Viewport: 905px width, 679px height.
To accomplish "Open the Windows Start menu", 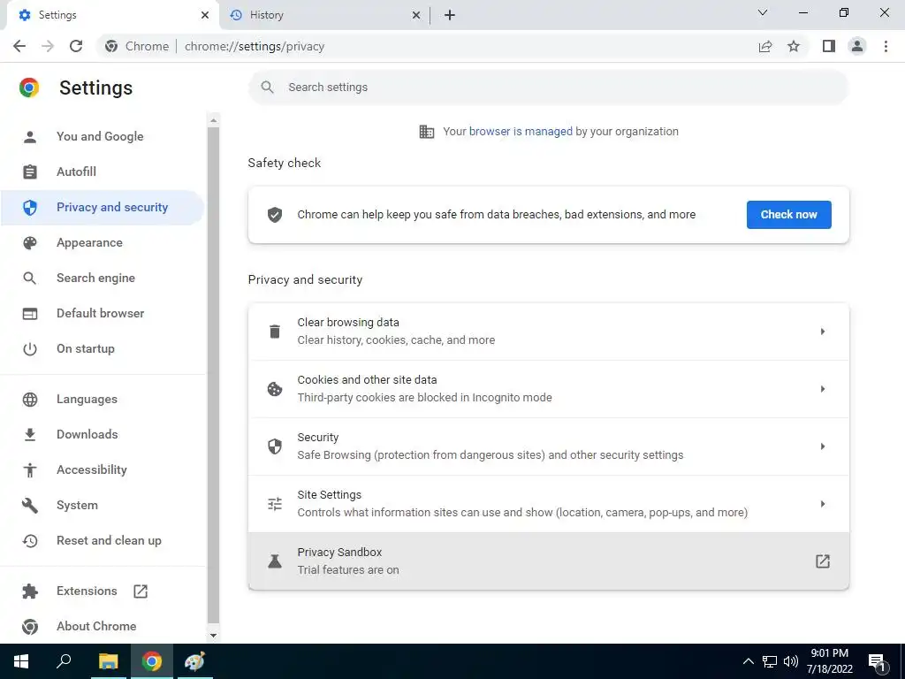I will point(21,661).
